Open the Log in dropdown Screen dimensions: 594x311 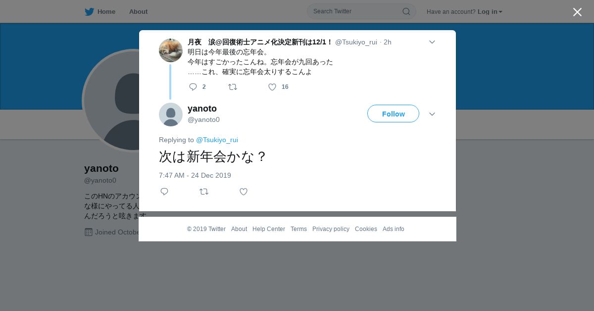[490, 12]
